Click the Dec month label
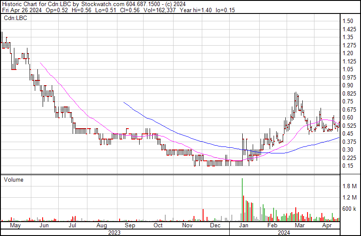 pos(215,226)
